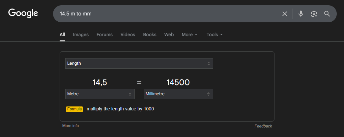This screenshot has height=137, width=344.
Task: Click the 14,5 metre value field
Action: tap(100, 82)
